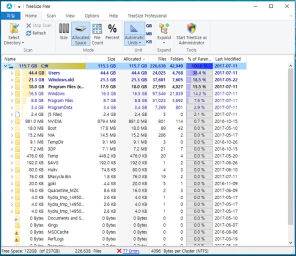The image size is (296, 256).
Task: Open the Select Directory folder icon
Action: [x=14, y=28]
